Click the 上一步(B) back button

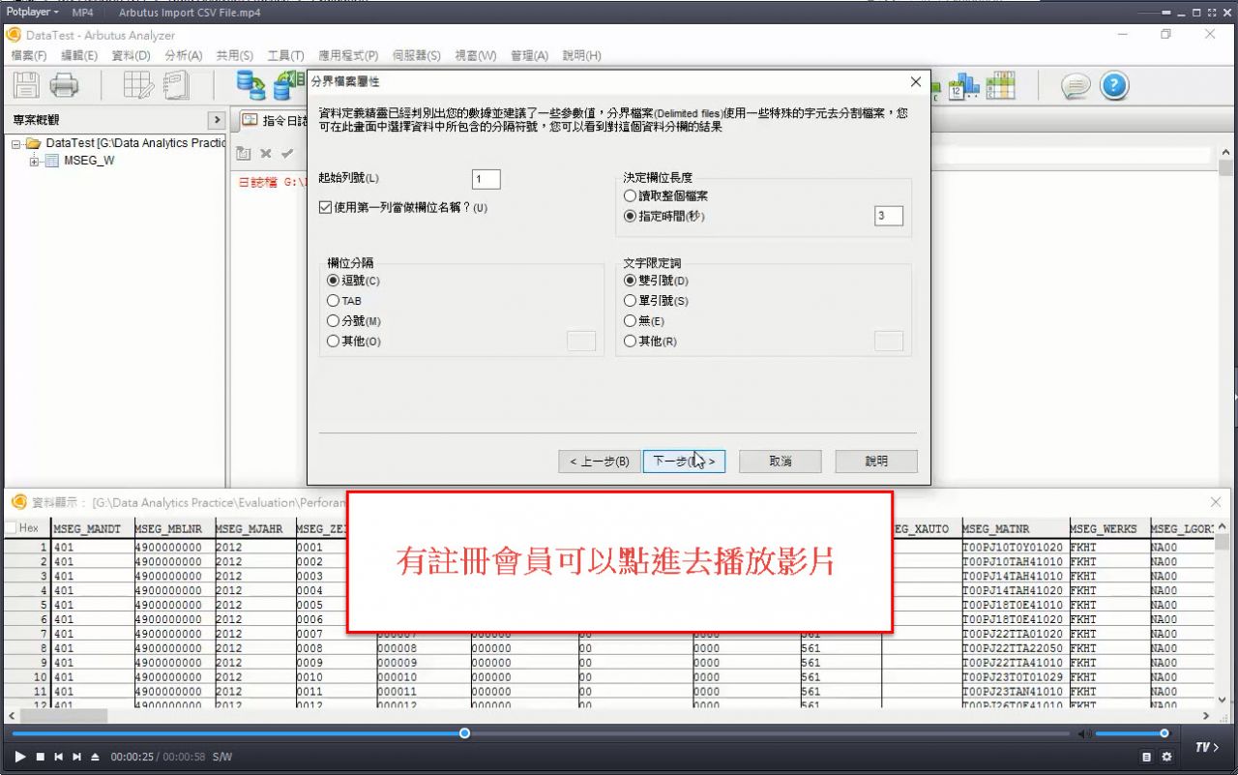(x=600, y=462)
